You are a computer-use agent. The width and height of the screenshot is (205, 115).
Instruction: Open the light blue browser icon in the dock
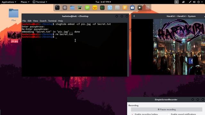point(110,8)
